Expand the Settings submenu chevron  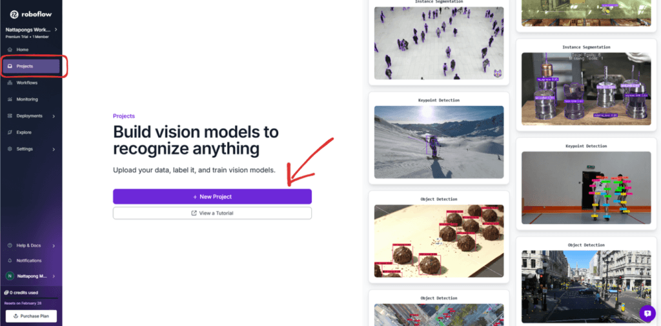click(54, 149)
